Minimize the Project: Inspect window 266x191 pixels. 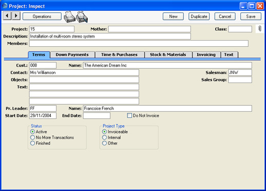(x=243, y=6)
